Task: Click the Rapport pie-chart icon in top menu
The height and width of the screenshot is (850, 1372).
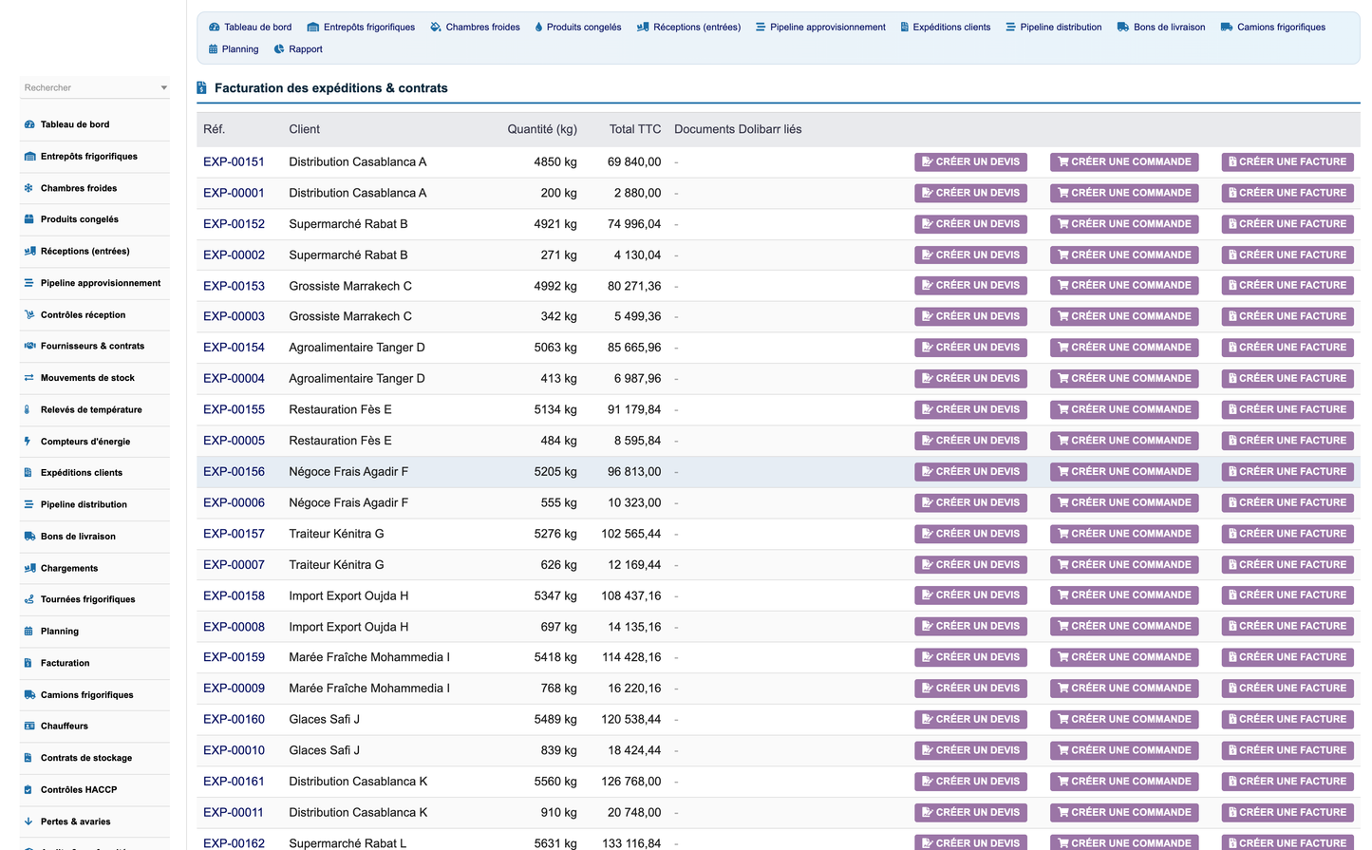Action: click(x=279, y=49)
